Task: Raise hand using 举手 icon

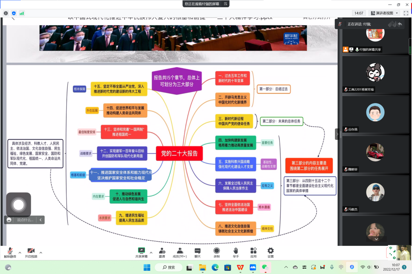Action: (236, 253)
